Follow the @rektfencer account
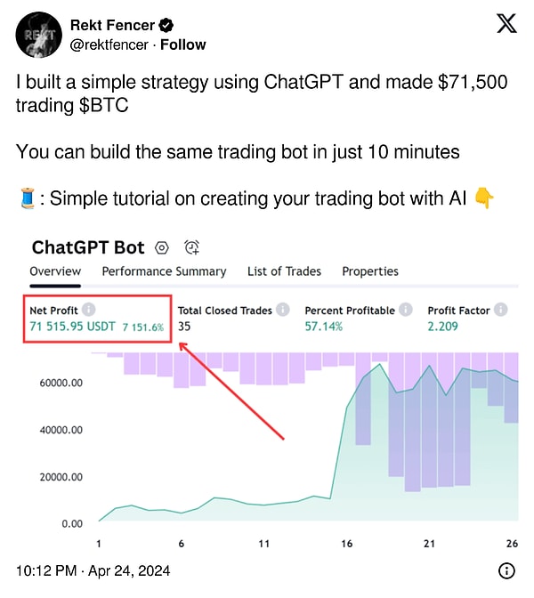Image resolution: width=534 pixels, height=598 pixels. tap(182, 45)
